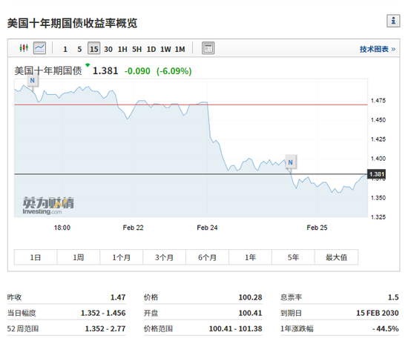Image resolution: width=408 pixels, height=341 pixels.
Task: Click the 开盘 value 100.41
Action: coord(250,313)
